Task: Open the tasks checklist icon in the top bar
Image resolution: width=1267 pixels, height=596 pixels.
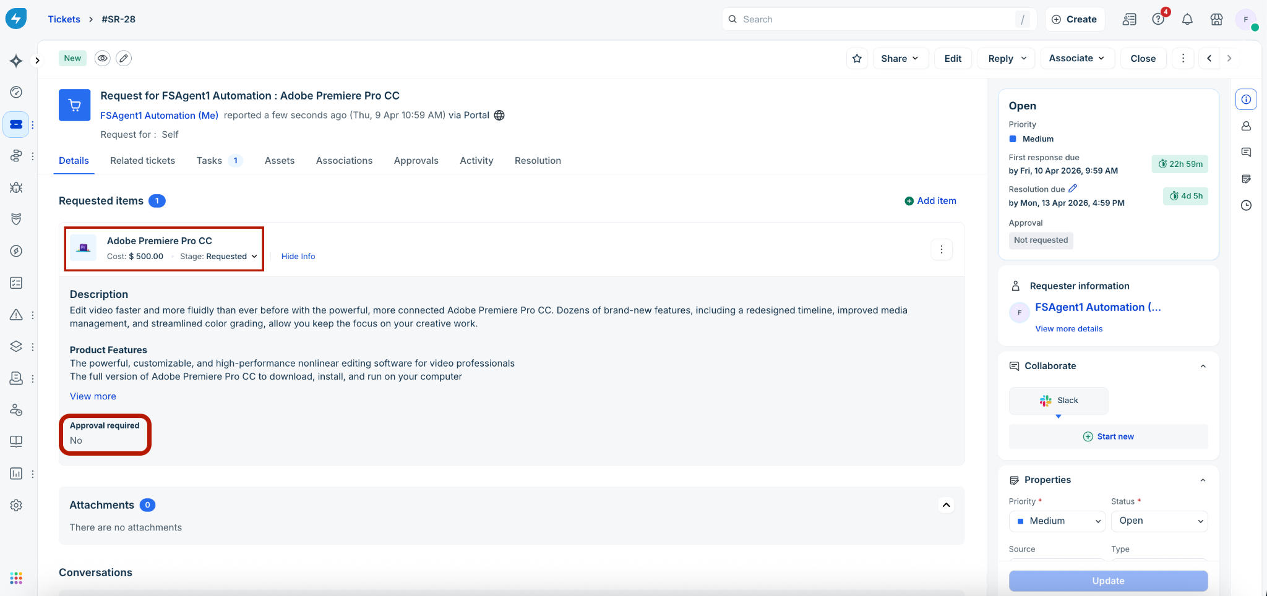Action: [x=1129, y=19]
